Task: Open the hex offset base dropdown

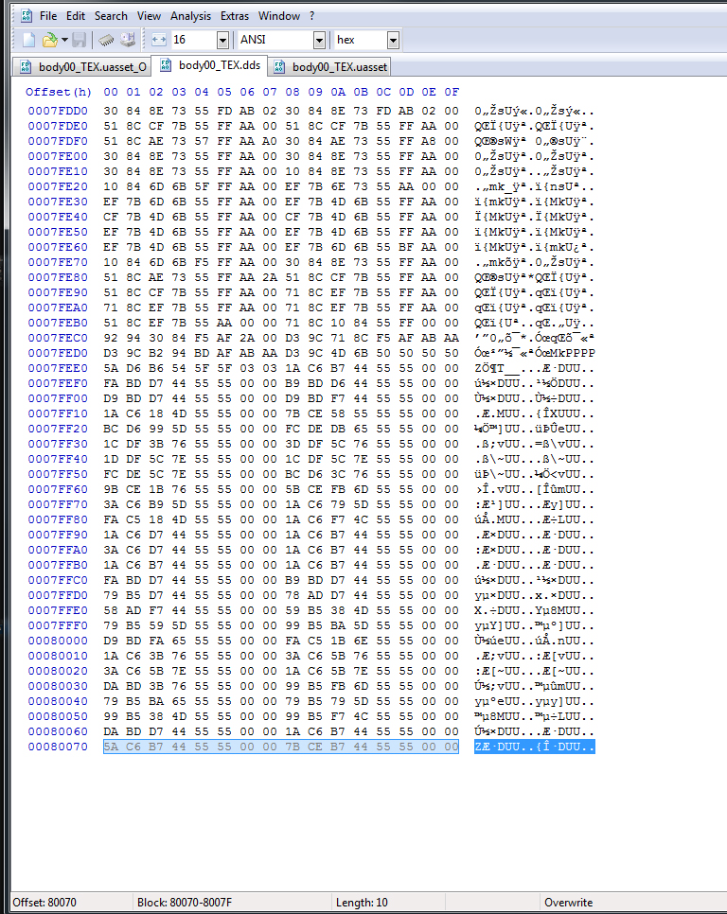Action: tap(393, 40)
